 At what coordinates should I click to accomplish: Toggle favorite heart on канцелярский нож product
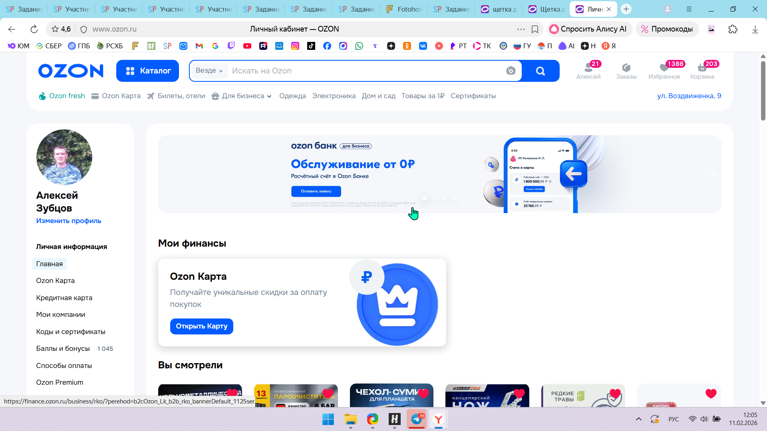point(519,393)
